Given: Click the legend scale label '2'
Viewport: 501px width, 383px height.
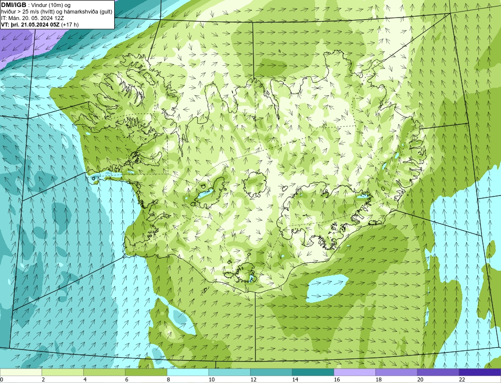Looking at the screenshot, I should click(x=43, y=379).
